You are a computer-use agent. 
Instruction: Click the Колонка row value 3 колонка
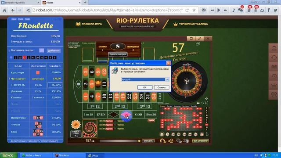tap(38, 97)
